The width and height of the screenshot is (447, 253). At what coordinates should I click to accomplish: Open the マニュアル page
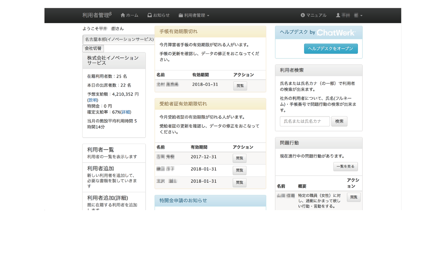[x=313, y=15]
